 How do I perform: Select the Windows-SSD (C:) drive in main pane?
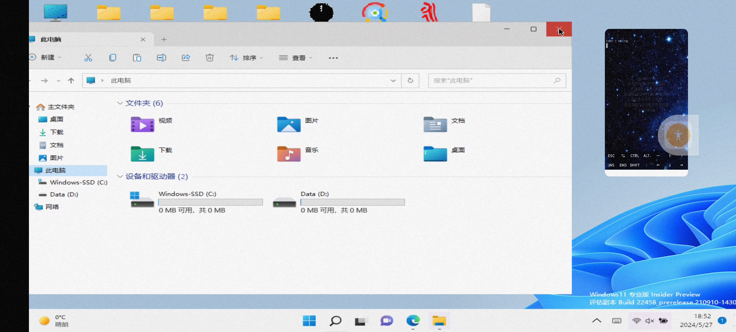(x=196, y=202)
